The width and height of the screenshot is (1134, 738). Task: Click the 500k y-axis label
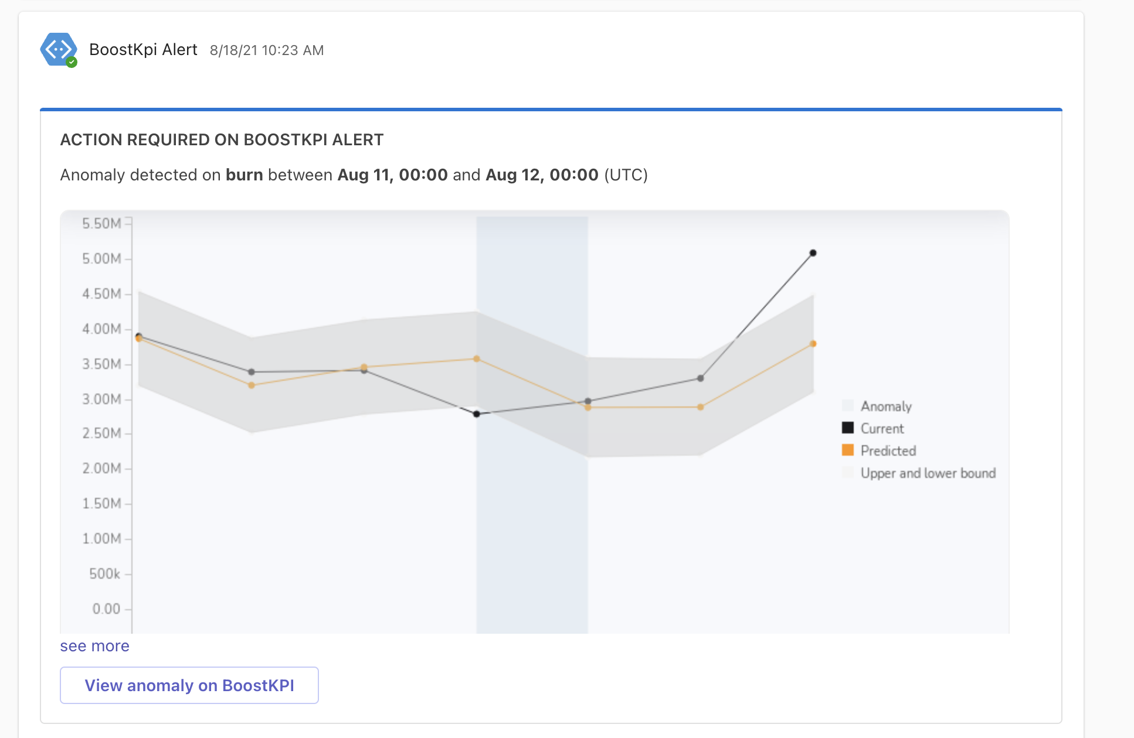point(105,574)
